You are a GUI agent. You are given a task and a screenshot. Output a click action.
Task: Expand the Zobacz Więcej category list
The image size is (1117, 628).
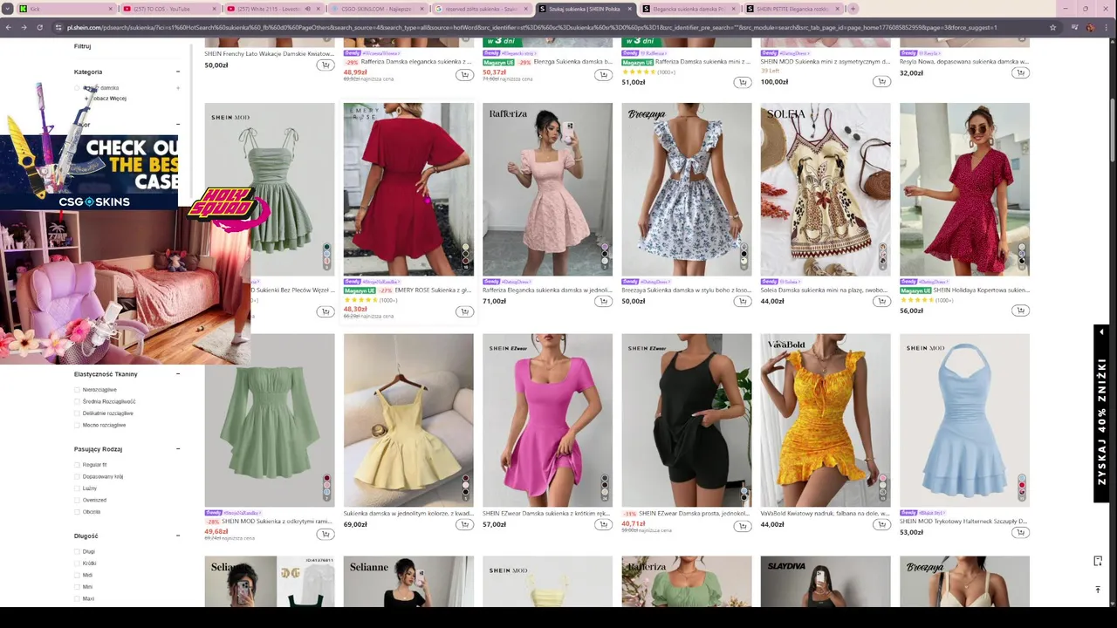(x=106, y=99)
